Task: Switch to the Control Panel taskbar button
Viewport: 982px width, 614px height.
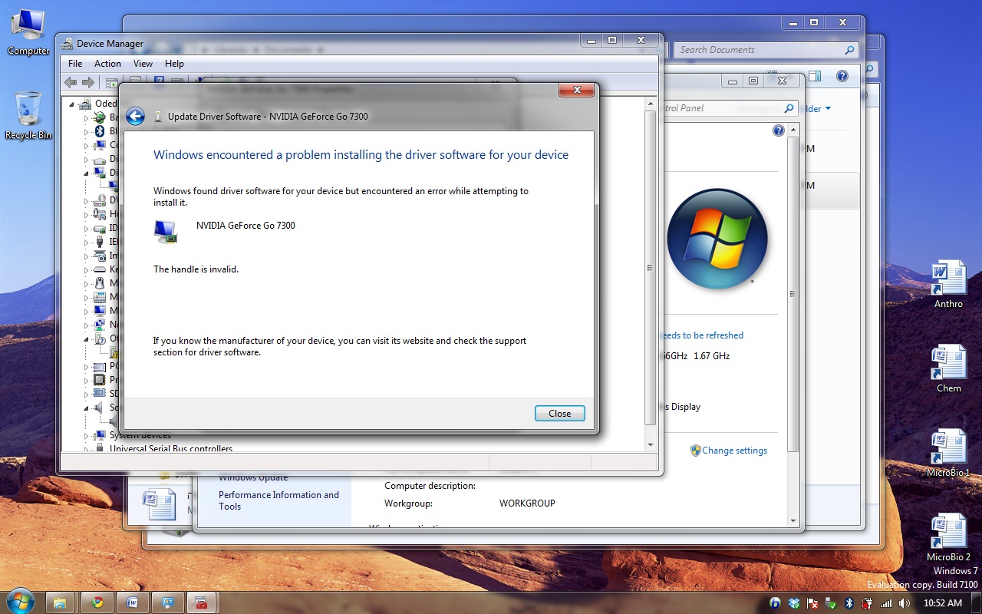Action: [167, 602]
